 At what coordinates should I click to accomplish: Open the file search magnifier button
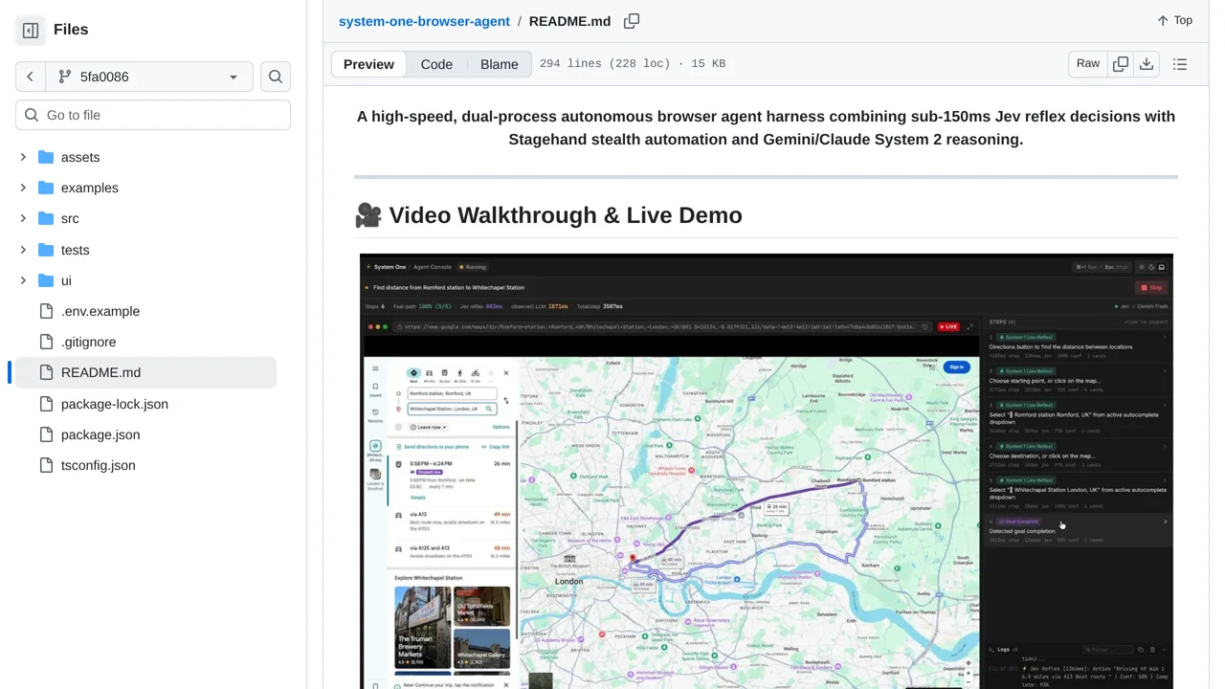click(276, 77)
